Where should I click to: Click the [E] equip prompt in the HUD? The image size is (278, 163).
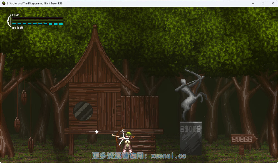click(x=17, y=28)
